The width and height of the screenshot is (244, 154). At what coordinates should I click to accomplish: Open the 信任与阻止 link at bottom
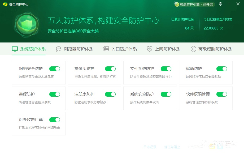[x=172, y=147]
